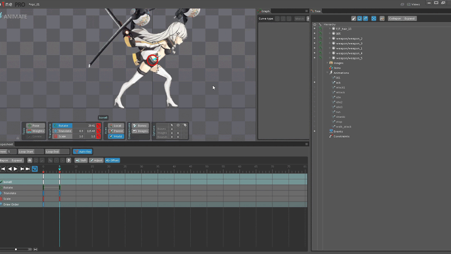Lock the dopesheet rows with the padlock icon
The height and width of the screenshot is (254, 451).
point(30,161)
